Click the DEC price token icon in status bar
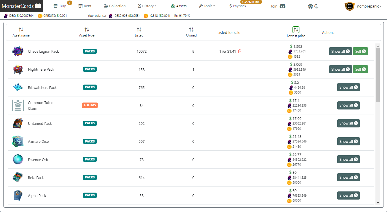Image resolution: width=387 pixels, height=212 pixels. click(x=6, y=16)
